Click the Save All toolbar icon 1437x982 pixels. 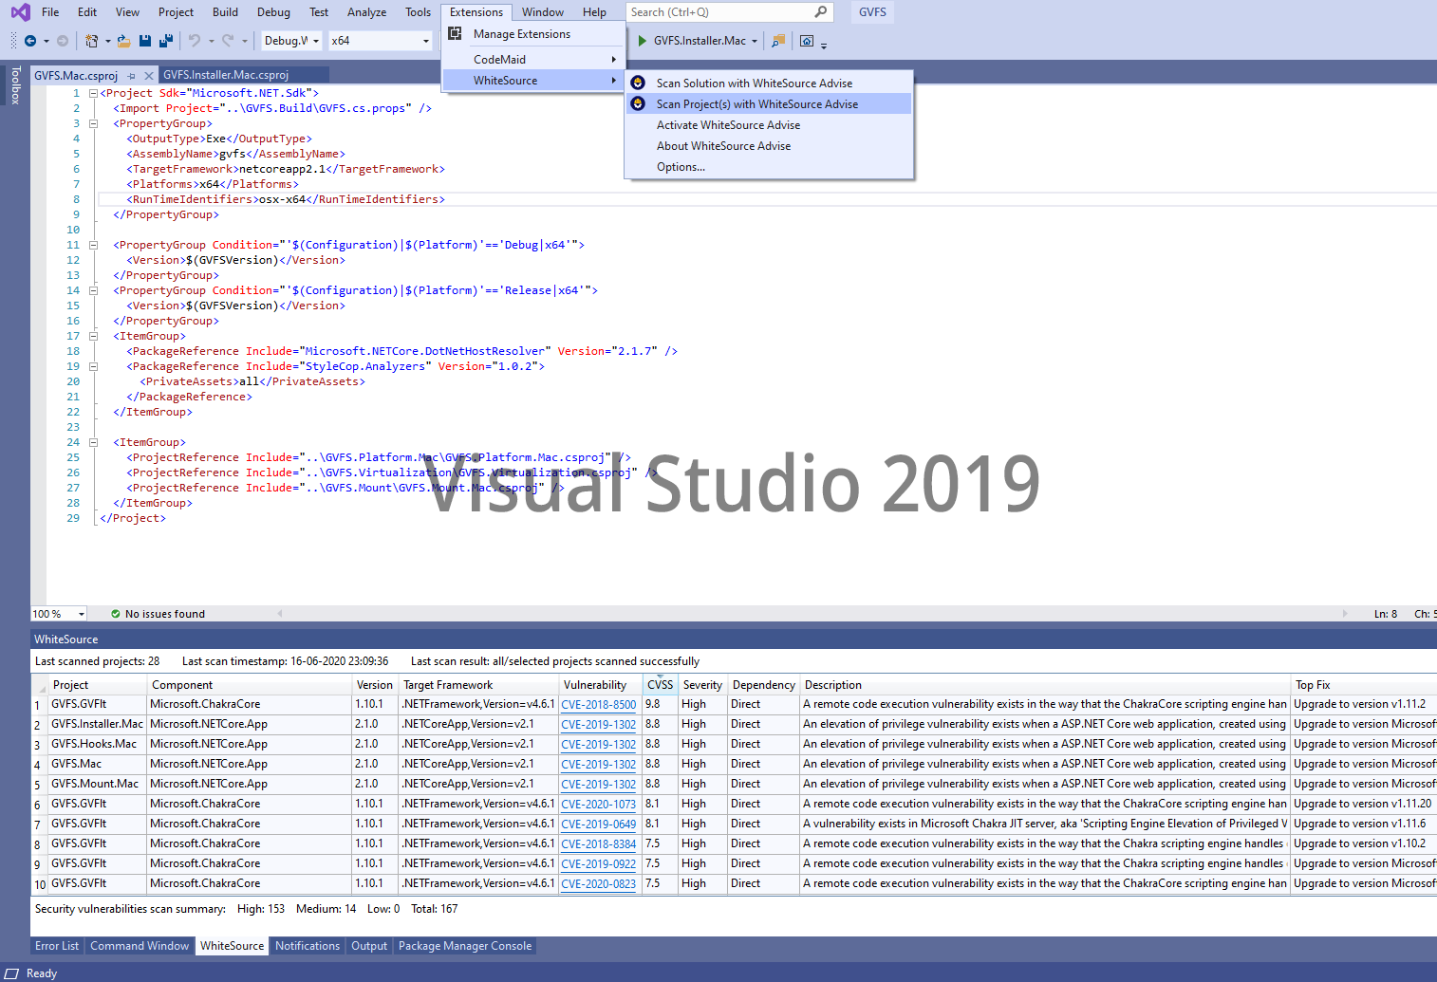pyautogui.click(x=166, y=41)
